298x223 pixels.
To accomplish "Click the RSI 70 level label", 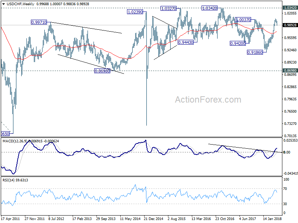I will 285,189.
